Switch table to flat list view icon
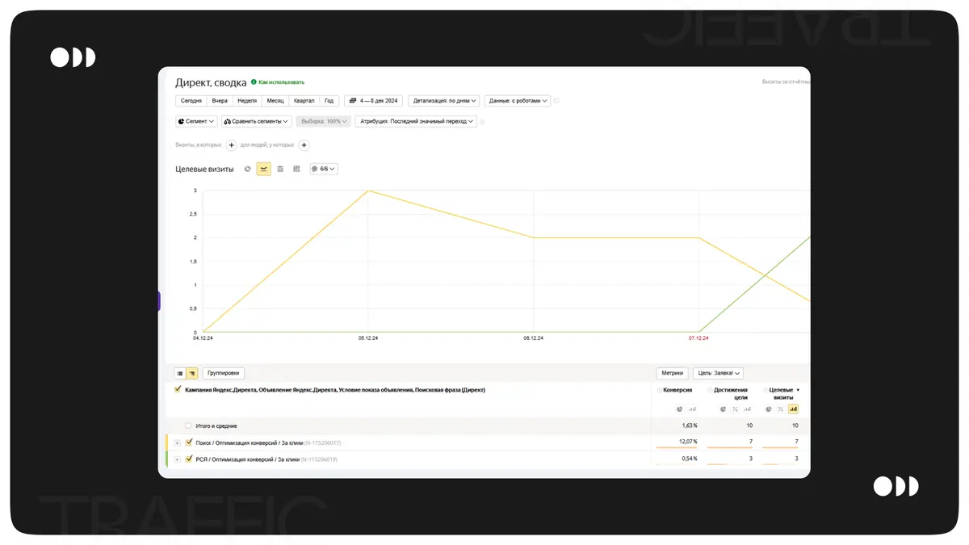This screenshot has height=545, width=969. pyautogui.click(x=180, y=374)
